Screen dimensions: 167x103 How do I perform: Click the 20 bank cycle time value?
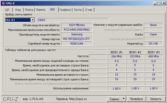click(x=135, y=79)
